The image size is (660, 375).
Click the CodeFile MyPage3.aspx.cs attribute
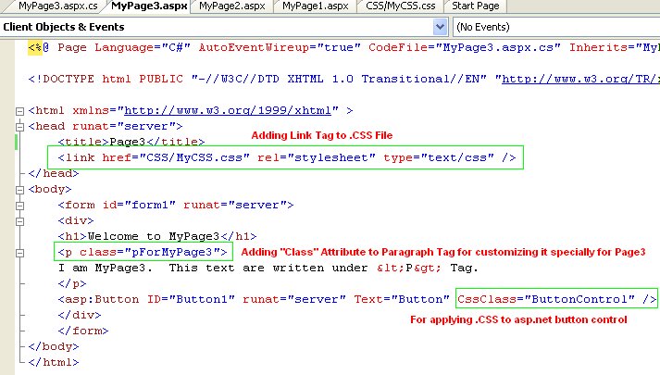pyautogui.click(x=465, y=47)
